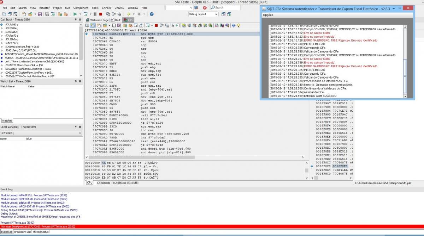Click red stop icon in CnPack toolbar

(x=156, y=25)
